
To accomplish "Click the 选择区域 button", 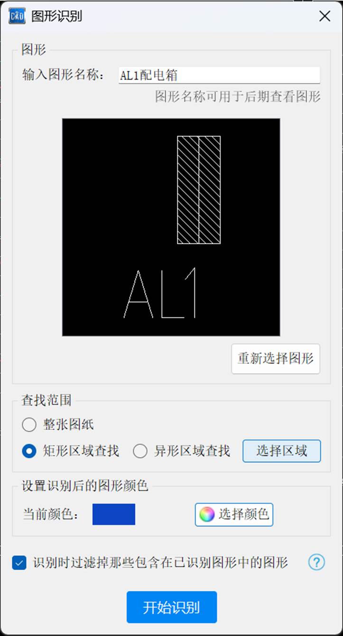I will point(282,451).
